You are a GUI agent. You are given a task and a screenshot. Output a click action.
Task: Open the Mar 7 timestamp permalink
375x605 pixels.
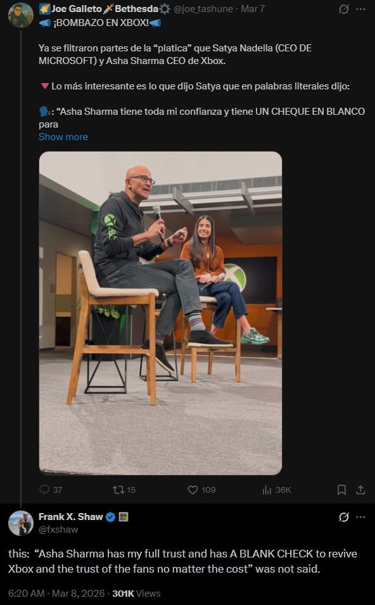tap(255, 9)
